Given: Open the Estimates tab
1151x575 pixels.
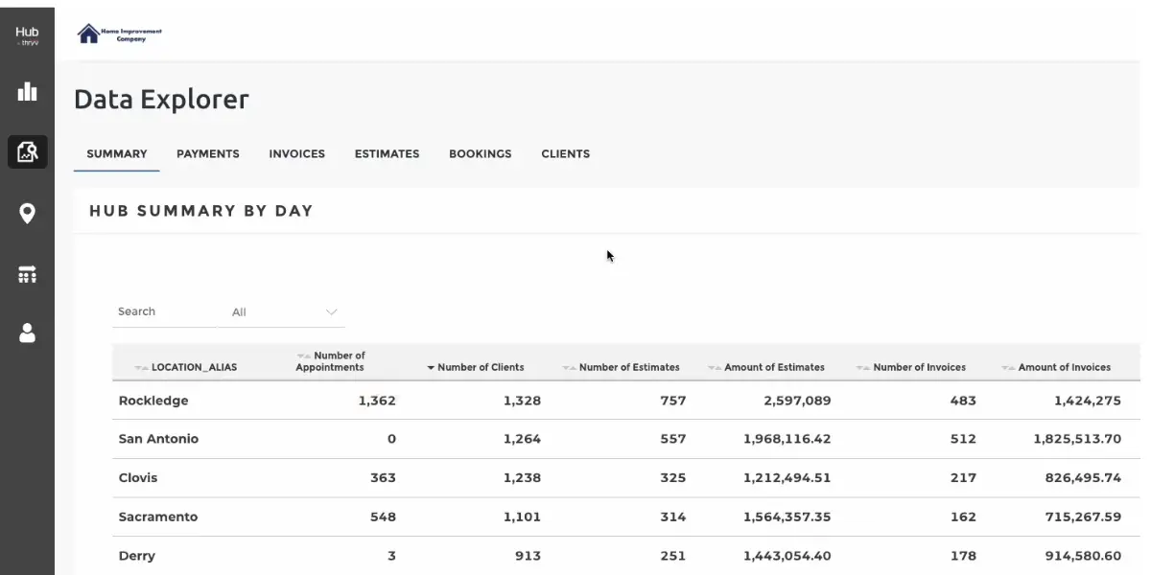Looking at the screenshot, I should coord(388,153).
